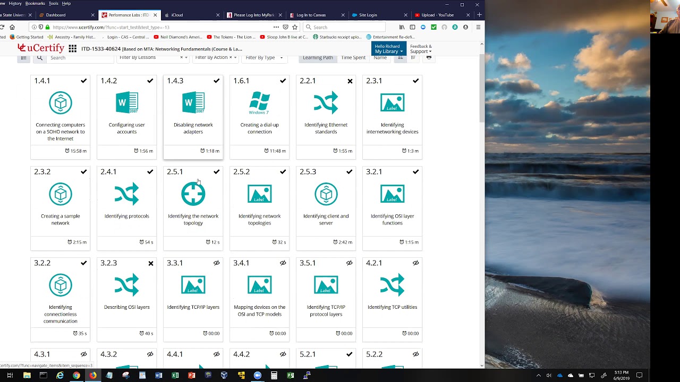The height and width of the screenshot is (382, 680).
Task: Open lab 1.4.1 cube icon
Action: pyautogui.click(x=61, y=103)
